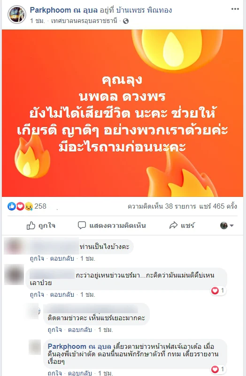Open the orange flame post image

tap(123, 113)
